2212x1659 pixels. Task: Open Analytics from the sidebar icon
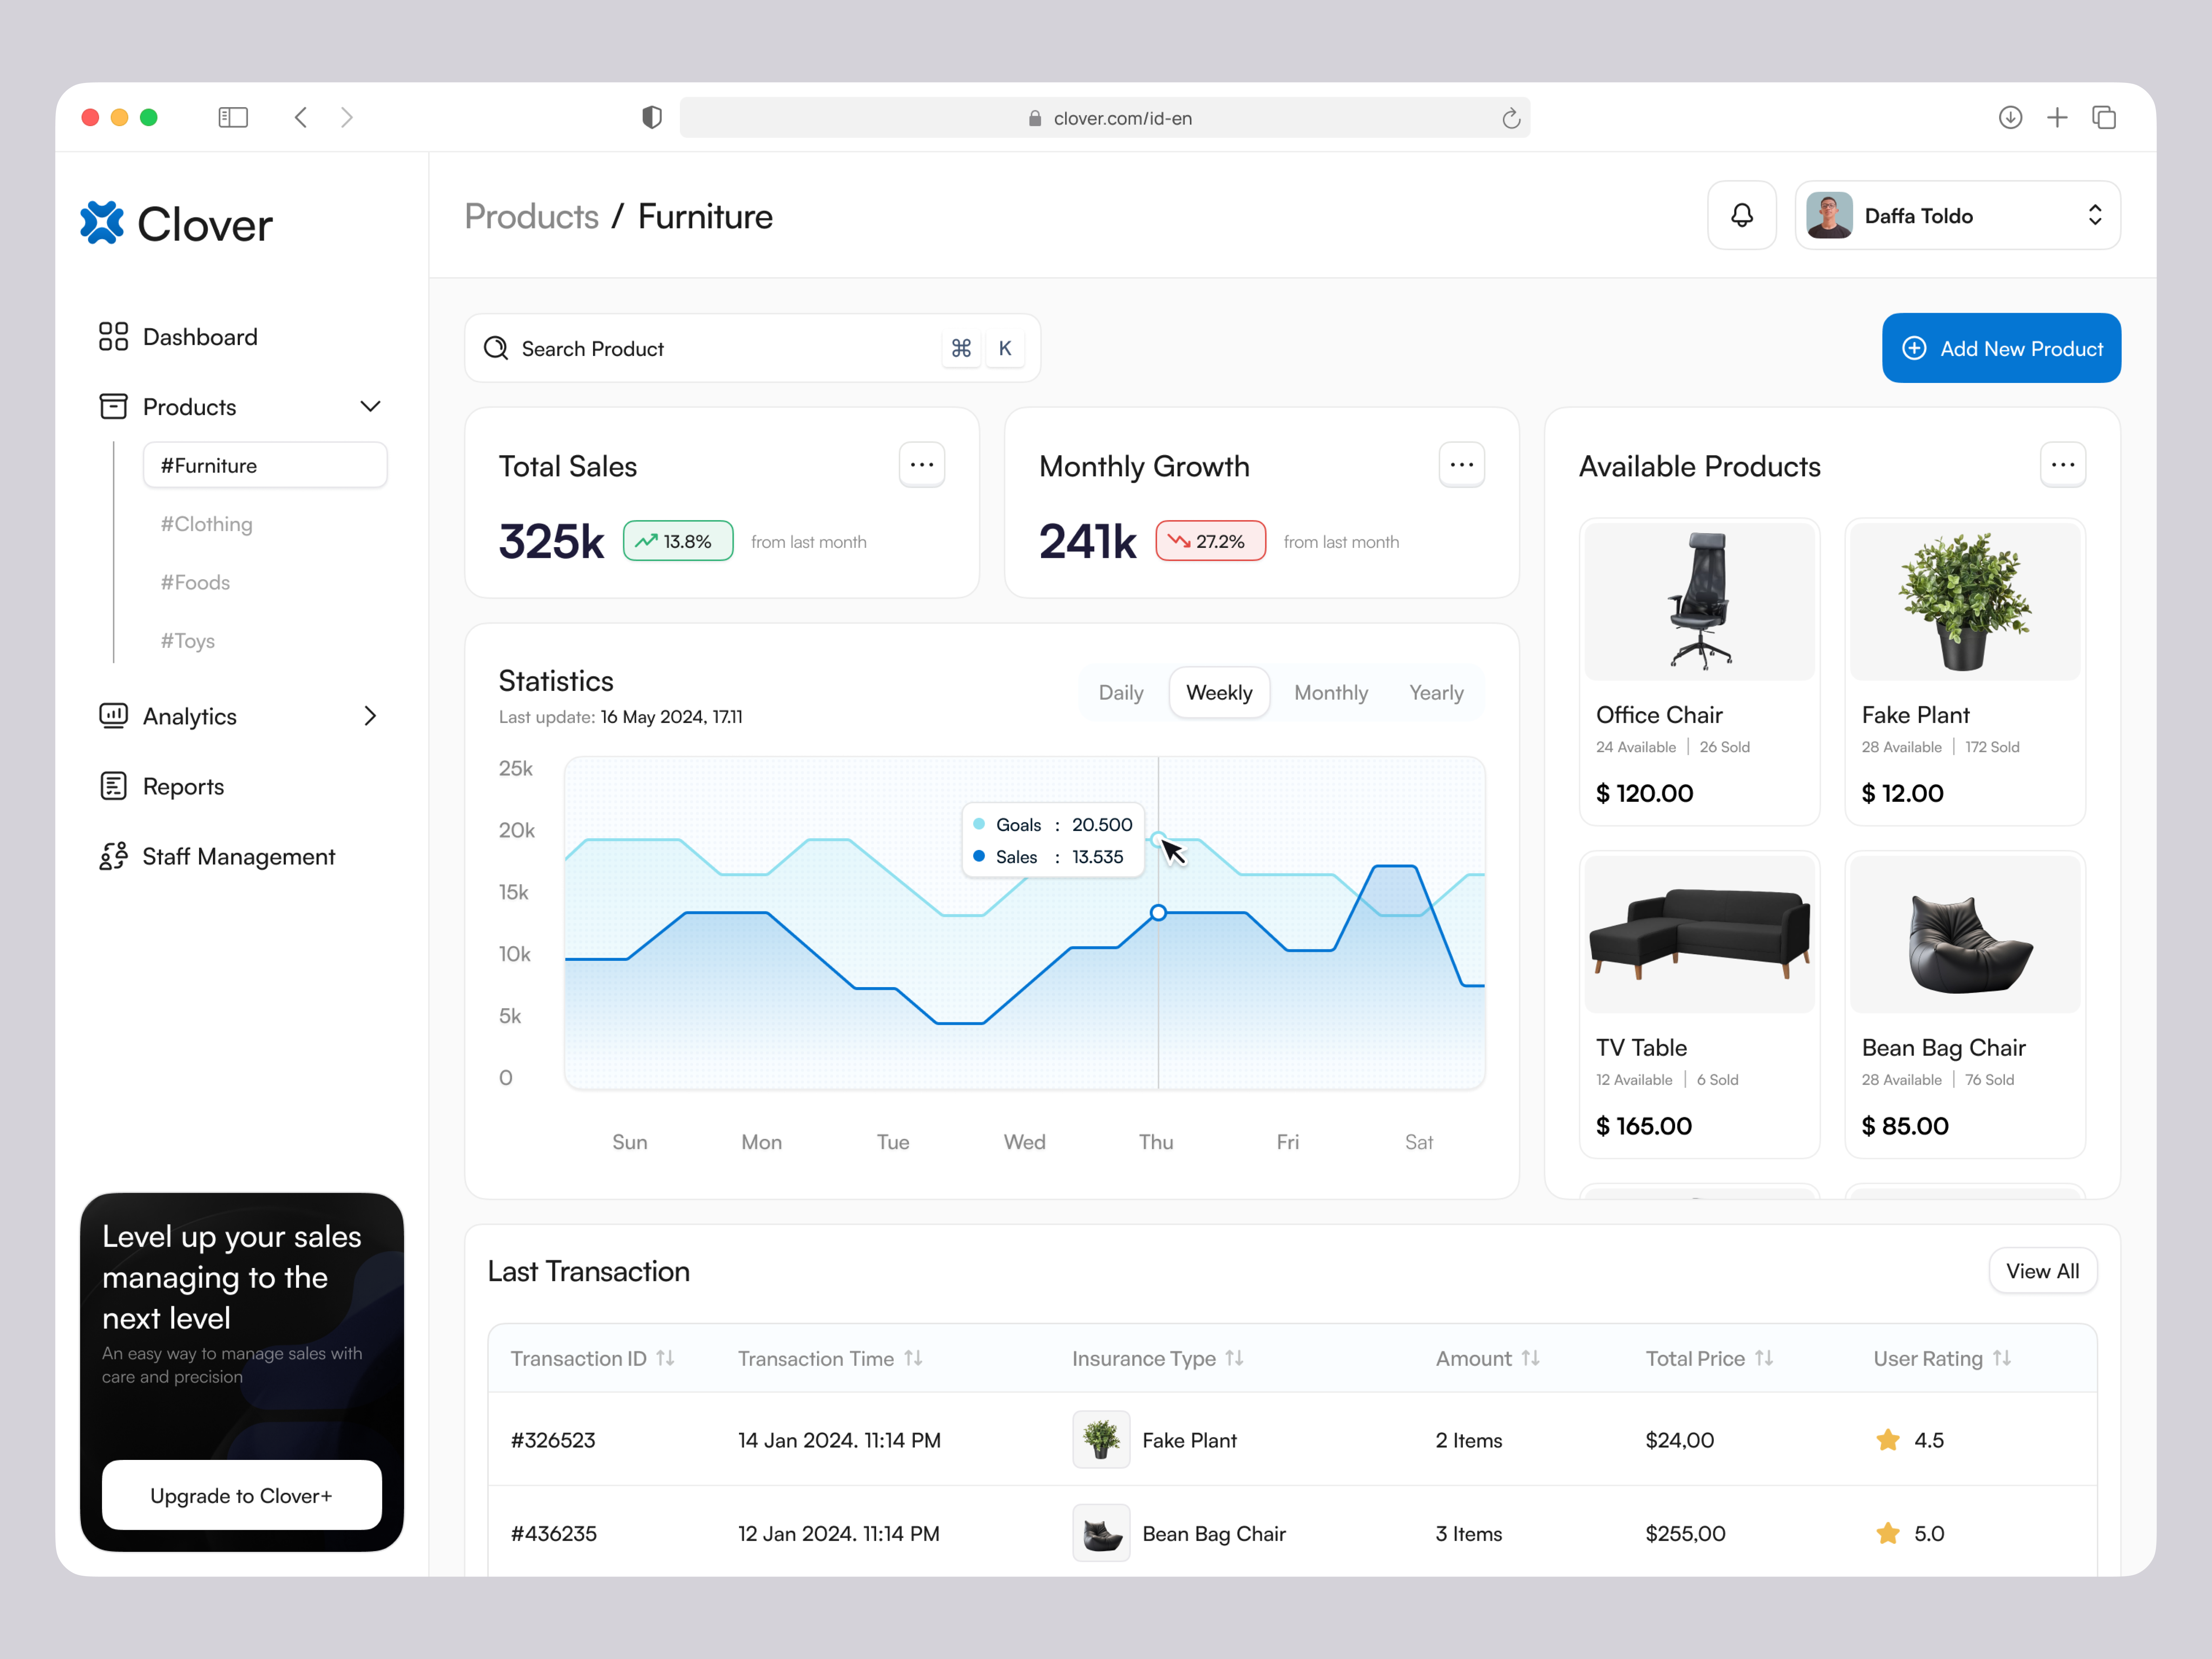[x=114, y=716]
